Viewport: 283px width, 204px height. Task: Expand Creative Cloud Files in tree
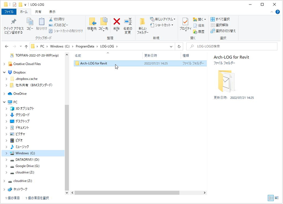point(4,64)
